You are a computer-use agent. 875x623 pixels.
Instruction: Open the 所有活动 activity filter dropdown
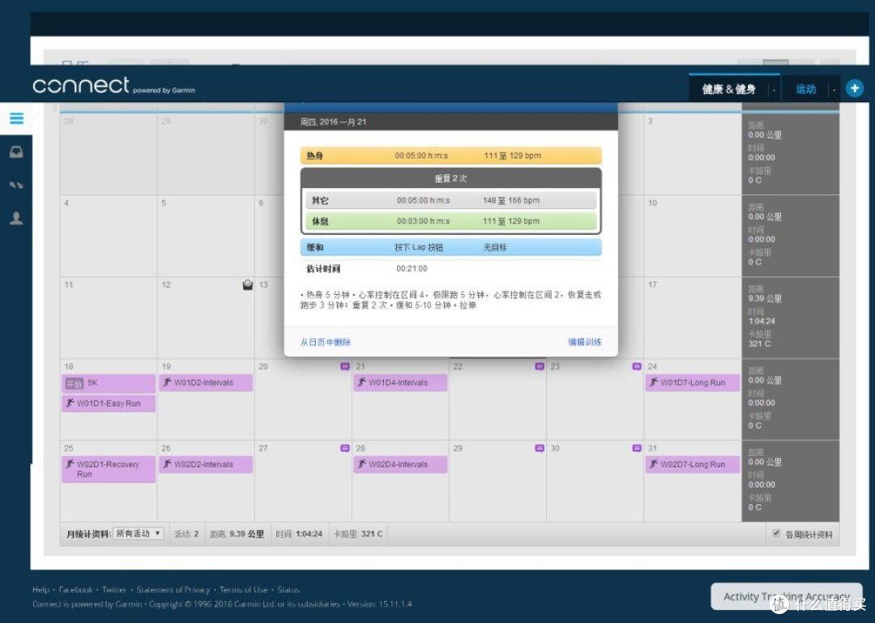pos(138,534)
